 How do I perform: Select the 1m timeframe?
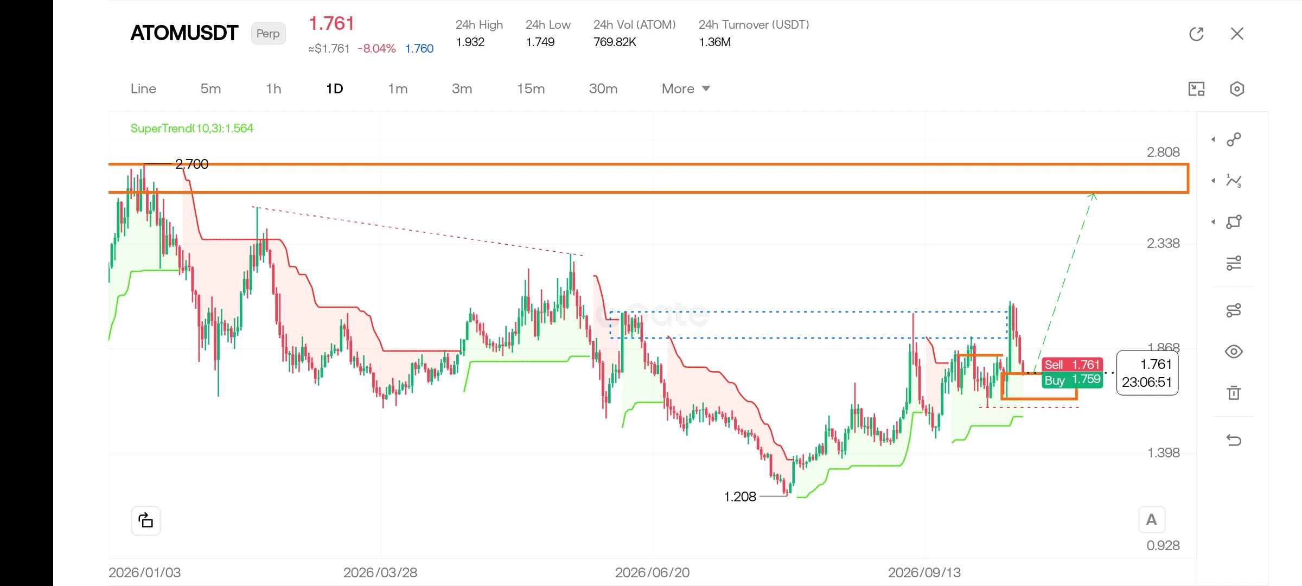click(398, 89)
